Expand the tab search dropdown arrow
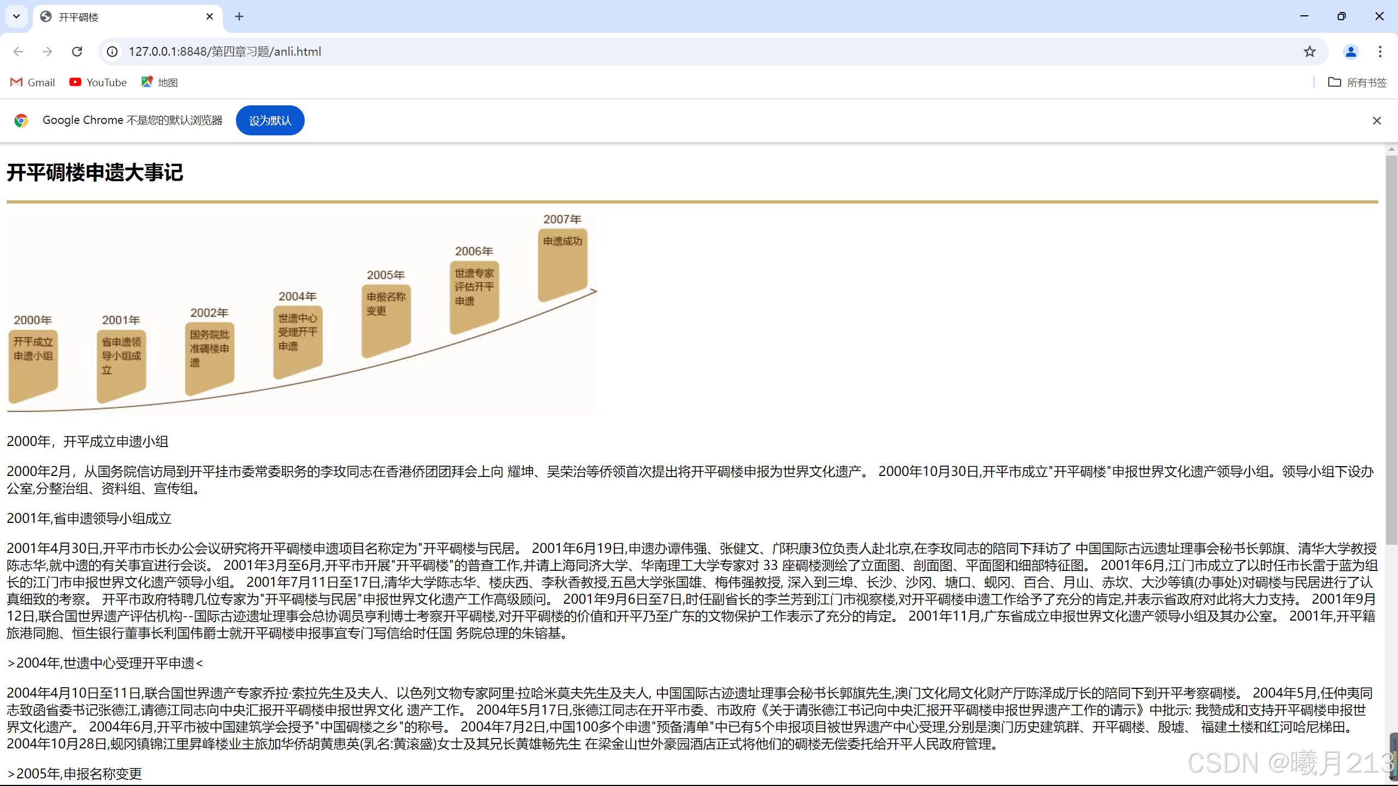Viewport: 1398px width, 786px height. click(x=16, y=16)
